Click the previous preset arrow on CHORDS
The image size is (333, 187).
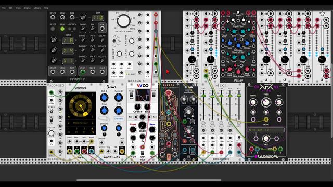pyautogui.click(x=69, y=123)
